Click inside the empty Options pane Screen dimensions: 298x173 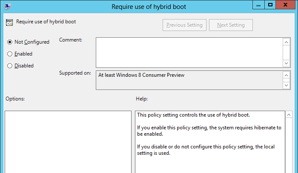68,142
